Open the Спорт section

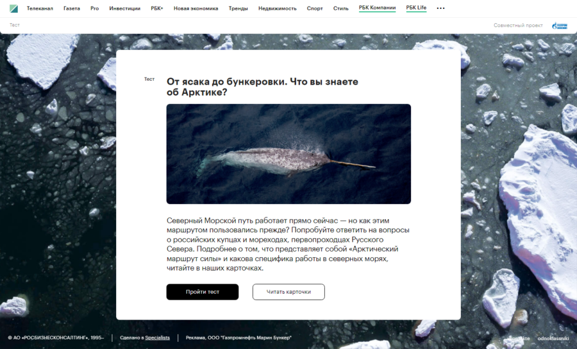(315, 8)
